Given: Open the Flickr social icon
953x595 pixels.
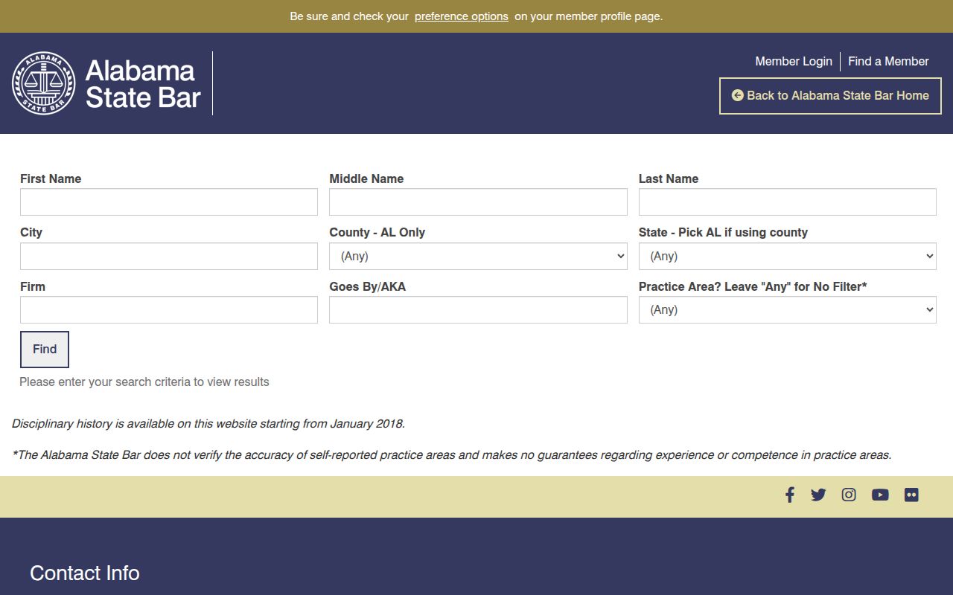Looking at the screenshot, I should [x=911, y=495].
